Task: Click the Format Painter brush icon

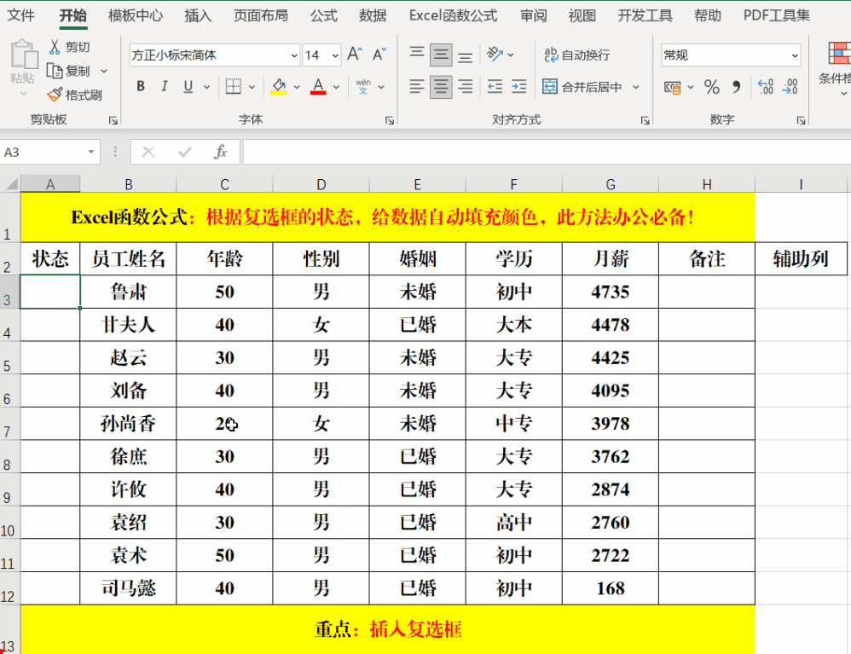Action: pos(55,95)
